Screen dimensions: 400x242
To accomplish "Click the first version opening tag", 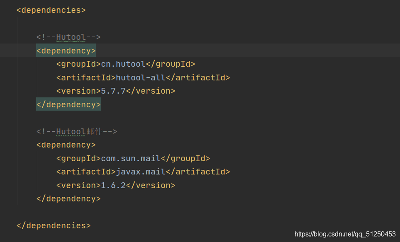I will [78, 91].
